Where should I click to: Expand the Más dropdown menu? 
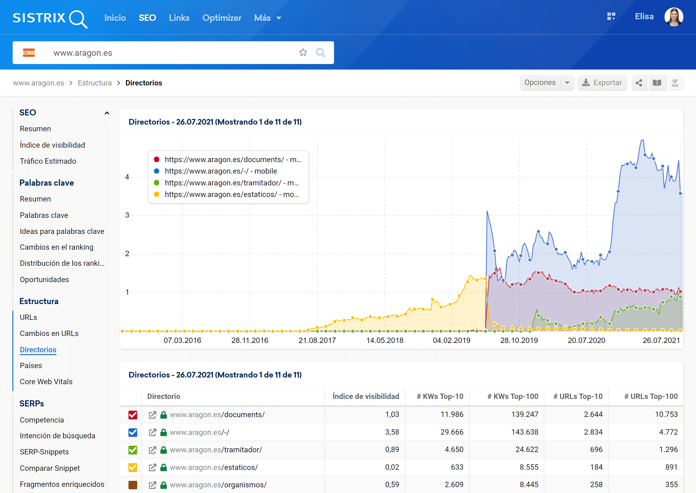267,18
